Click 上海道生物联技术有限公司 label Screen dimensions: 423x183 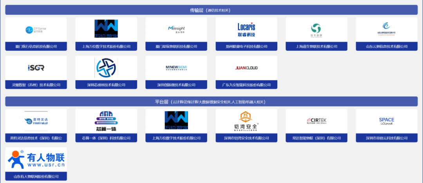click(316, 46)
